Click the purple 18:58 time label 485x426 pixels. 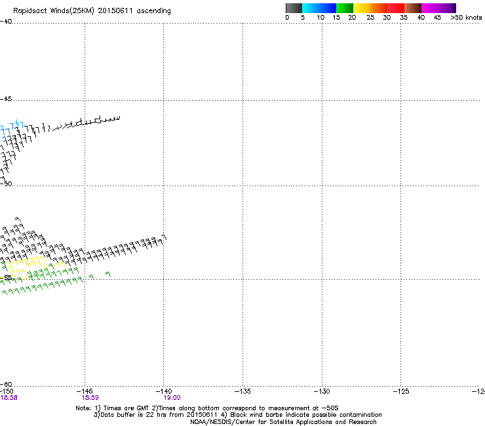click(x=9, y=398)
